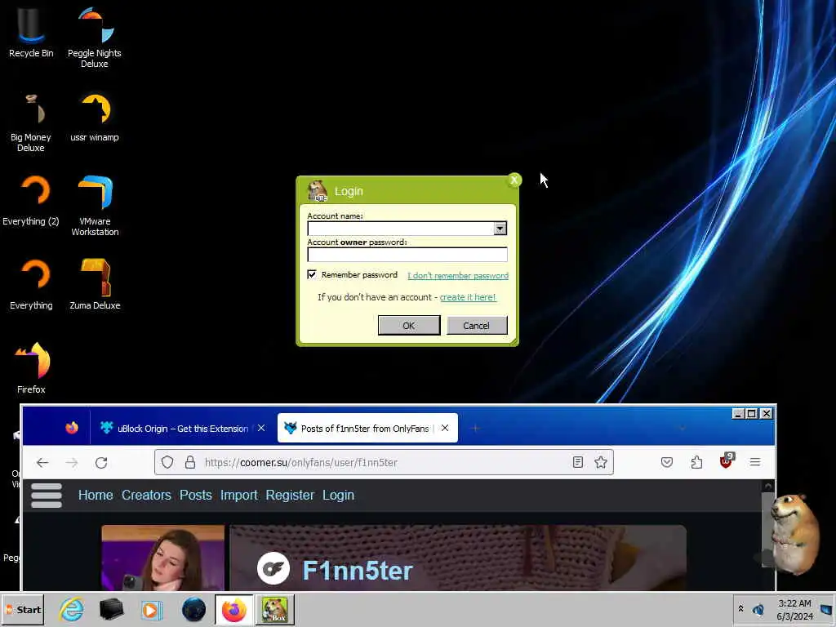The width and height of the screenshot is (836, 627).
Task: Select the Zuma Deluxe desktop icon
Action: tap(95, 285)
